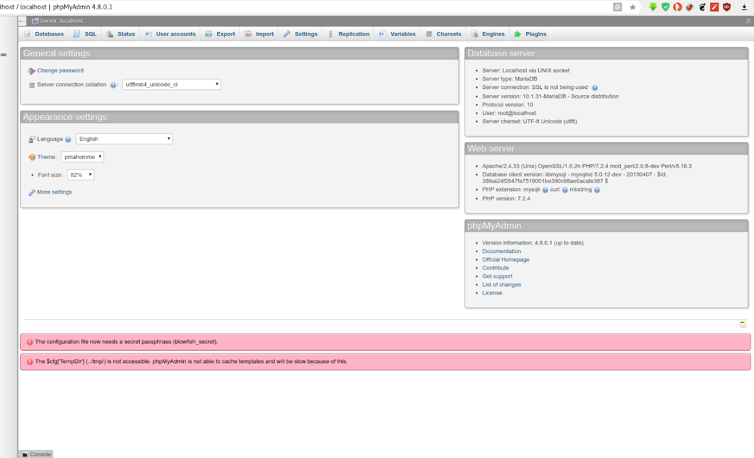The width and height of the screenshot is (754, 458).
Task: Click the Server: localhost breadcrumb link
Action: tap(61, 21)
